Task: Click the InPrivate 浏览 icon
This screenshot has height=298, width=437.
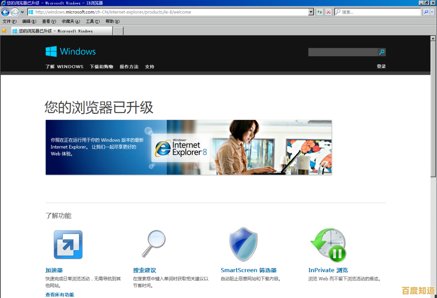Action: tap(328, 244)
